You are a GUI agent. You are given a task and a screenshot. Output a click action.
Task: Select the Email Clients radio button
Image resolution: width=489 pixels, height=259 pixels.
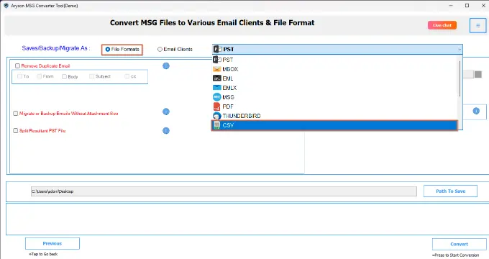(160, 50)
